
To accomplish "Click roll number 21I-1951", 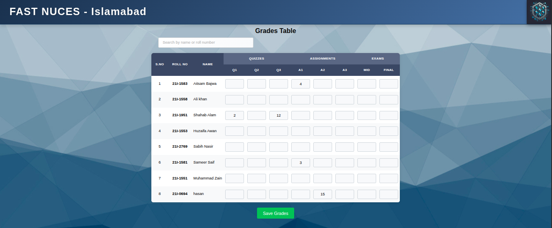I will 180,115.
